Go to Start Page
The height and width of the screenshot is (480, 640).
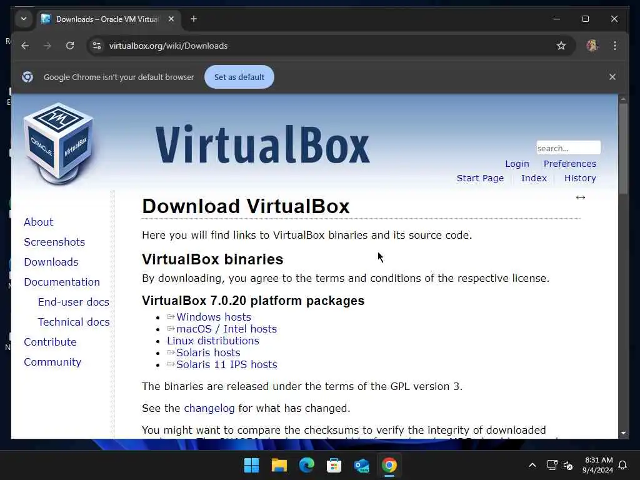point(480,178)
